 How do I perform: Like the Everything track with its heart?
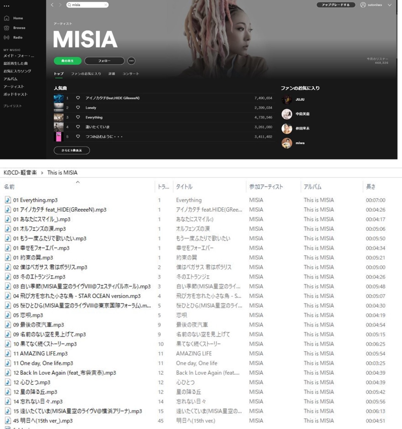78,117
